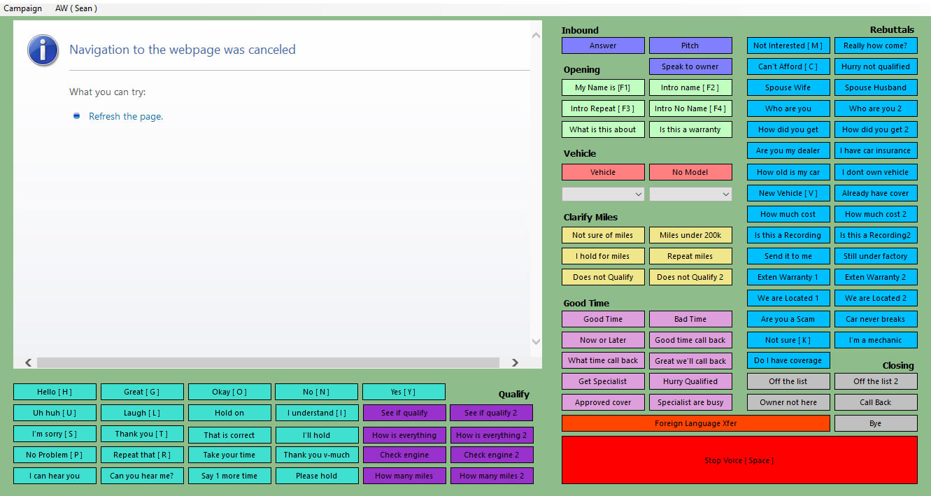Image resolution: width=931 pixels, height=496 pixels.
Task: Expand the model dropdown under No Model
Action: click(x=690, y=194)
